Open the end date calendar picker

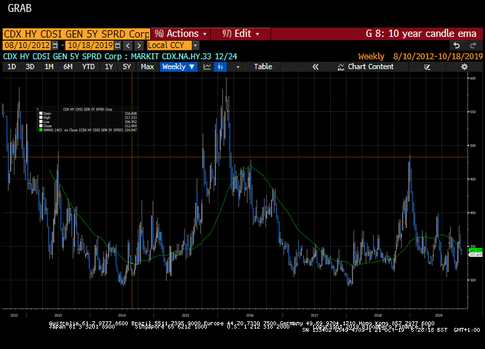[117, 45]
